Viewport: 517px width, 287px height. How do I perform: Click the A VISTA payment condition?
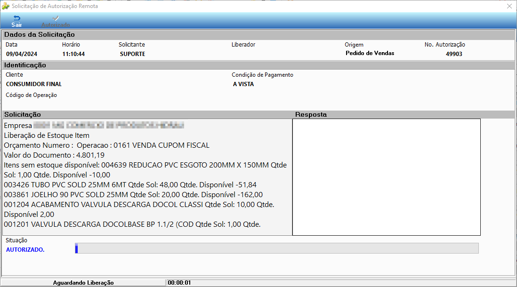pyautogui.click(x=243, y=84)
